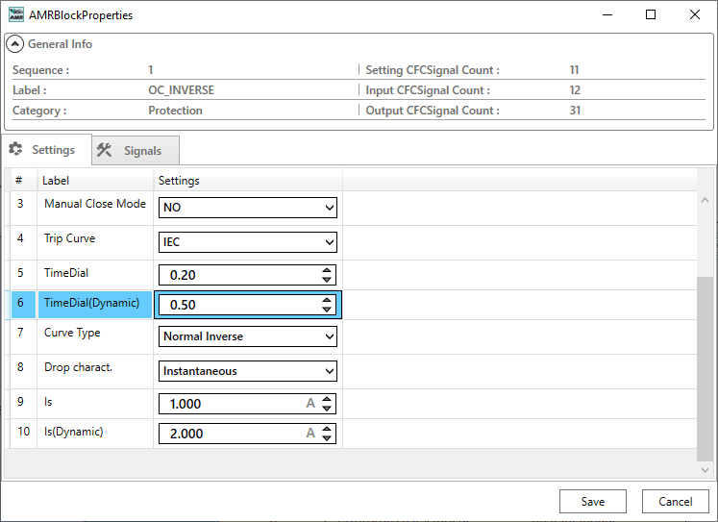Screen dimensions: 718x522
Task: Switch to the Signals tab
Action: pyautogui.click(x=136, y=151)
